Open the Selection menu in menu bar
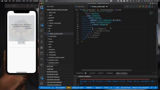 point(18,1)
